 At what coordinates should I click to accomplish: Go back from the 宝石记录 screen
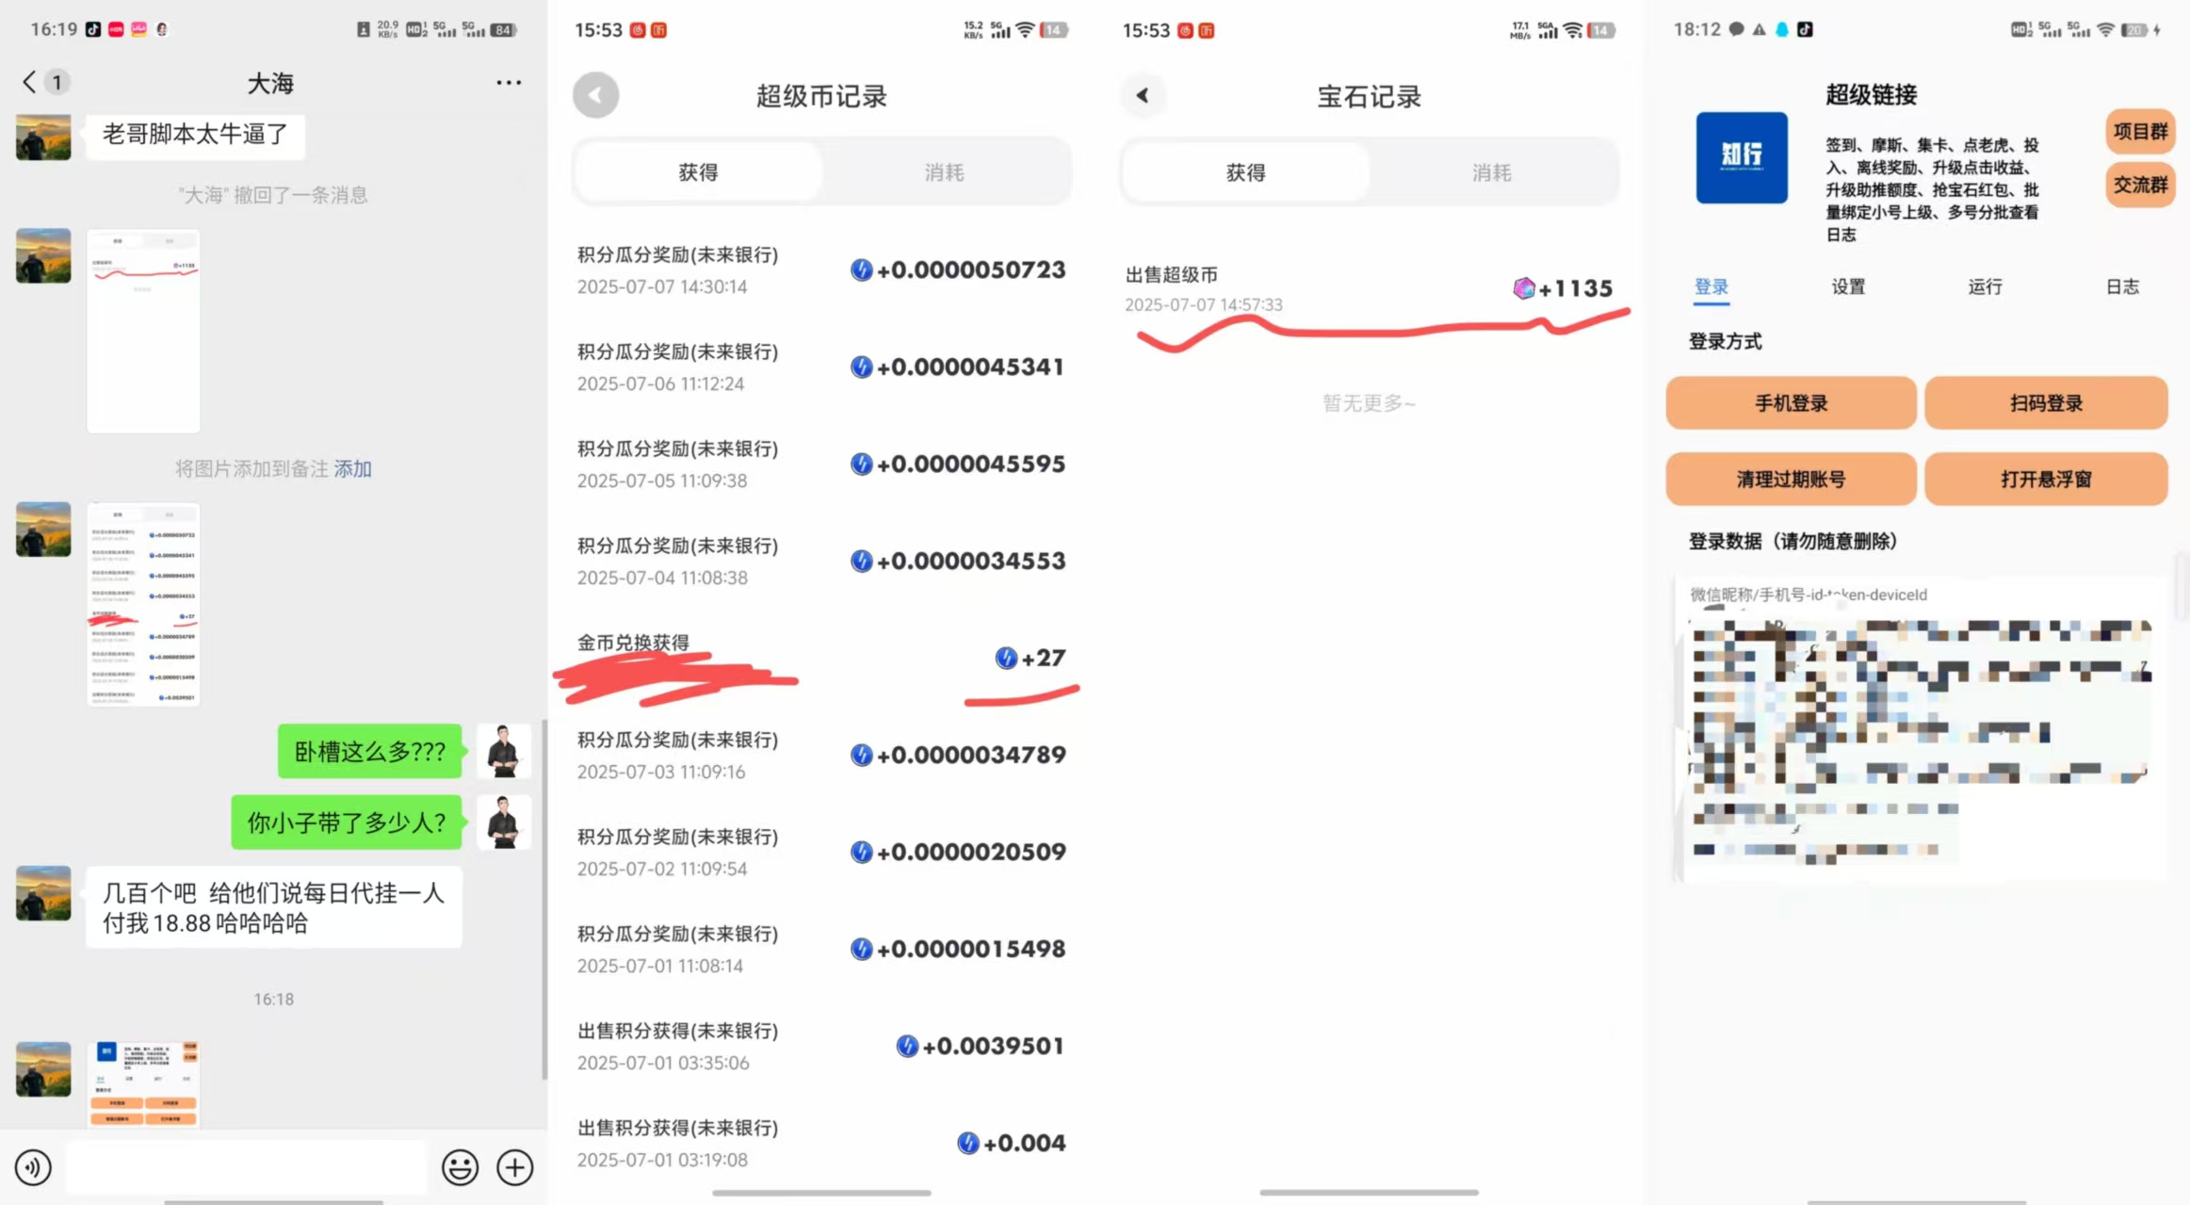tap(1143, 95)
